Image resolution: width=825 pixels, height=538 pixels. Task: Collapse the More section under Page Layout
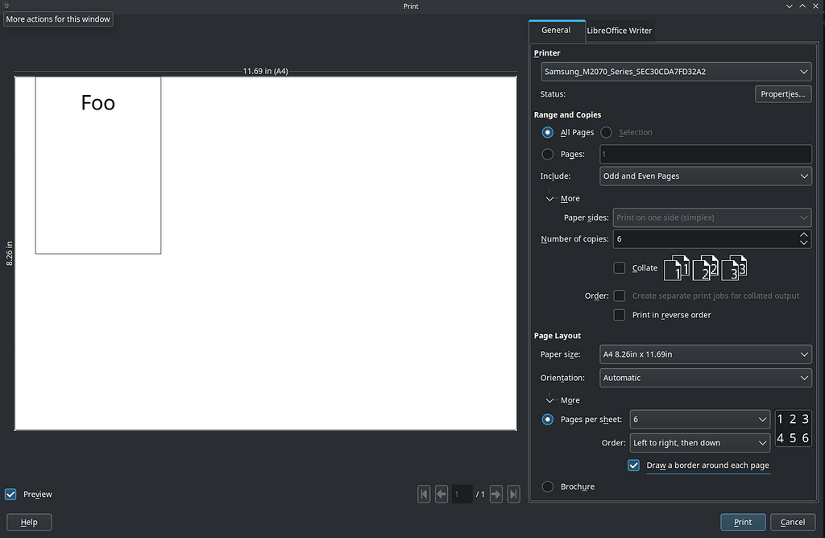click(x=551, y=400)
